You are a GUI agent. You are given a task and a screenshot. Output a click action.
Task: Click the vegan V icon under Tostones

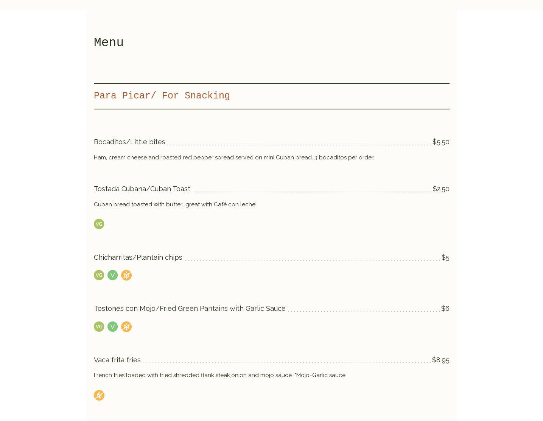click(112, 327)
